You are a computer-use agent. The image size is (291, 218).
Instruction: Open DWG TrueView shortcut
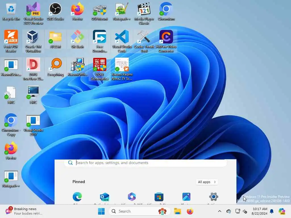click(33, 69)
